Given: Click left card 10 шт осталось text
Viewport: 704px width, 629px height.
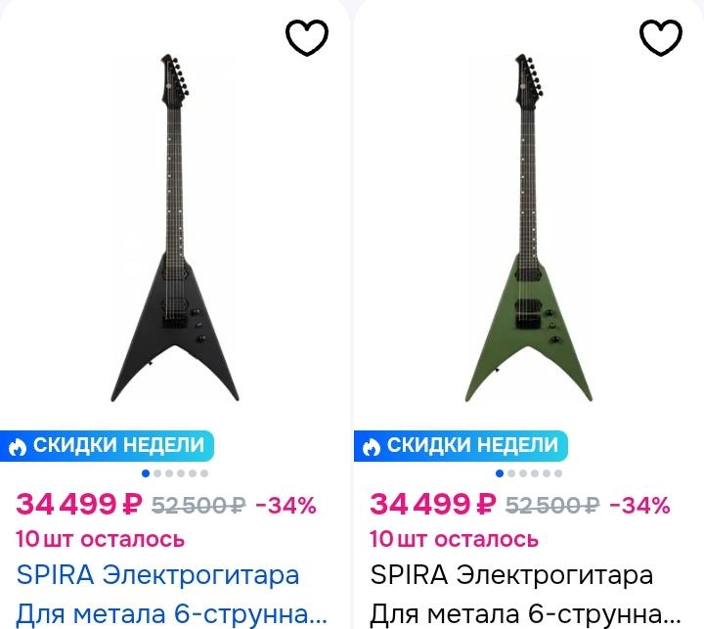Looking at the screenshot, I should pos(100,539).
